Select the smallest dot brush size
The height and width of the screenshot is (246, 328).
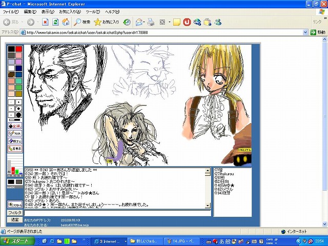tap(11, 102)
